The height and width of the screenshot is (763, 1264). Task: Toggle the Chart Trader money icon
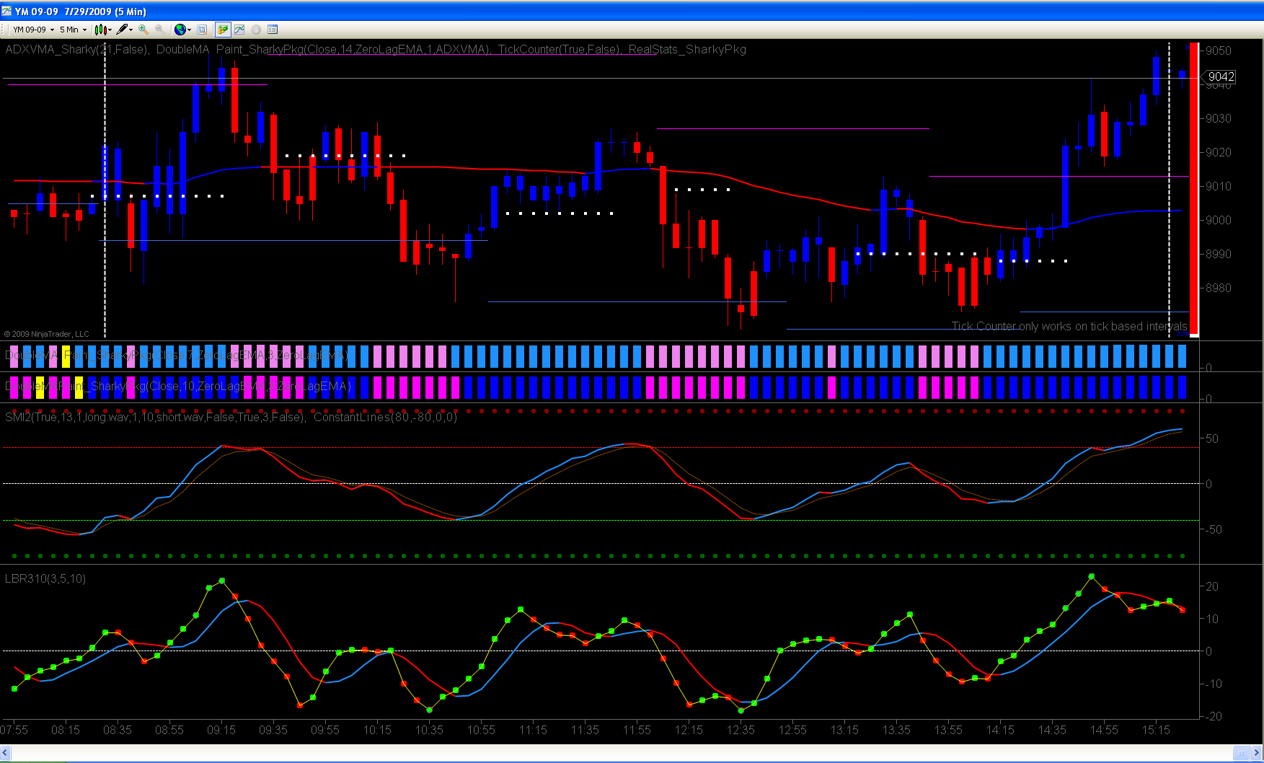(x=223, y=30)
